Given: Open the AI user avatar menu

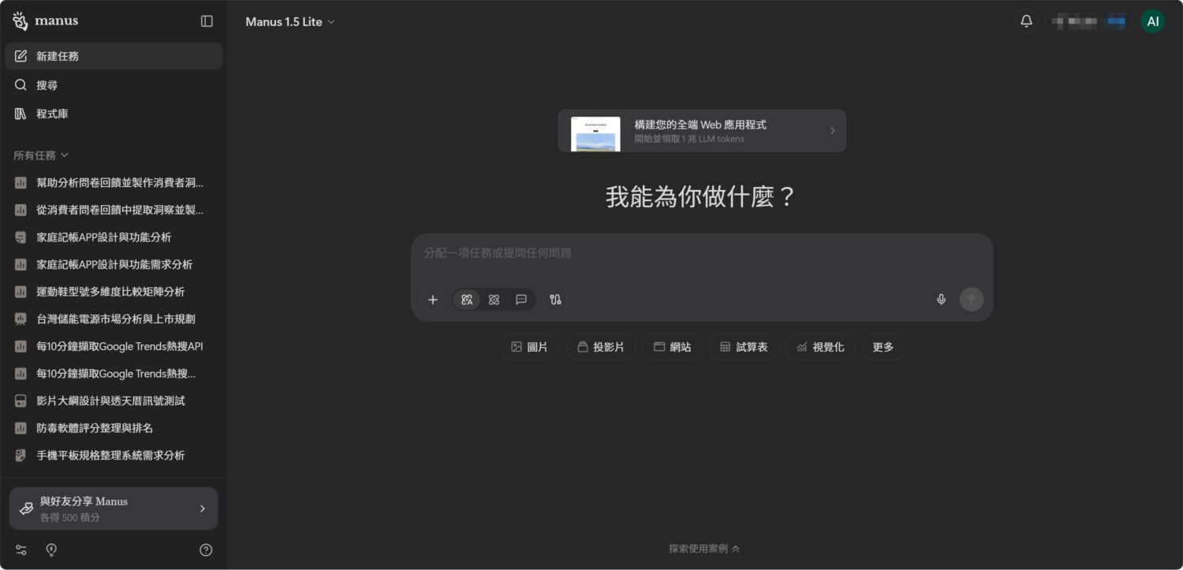Looking at the screenshot, I should tap(1153, 21).
